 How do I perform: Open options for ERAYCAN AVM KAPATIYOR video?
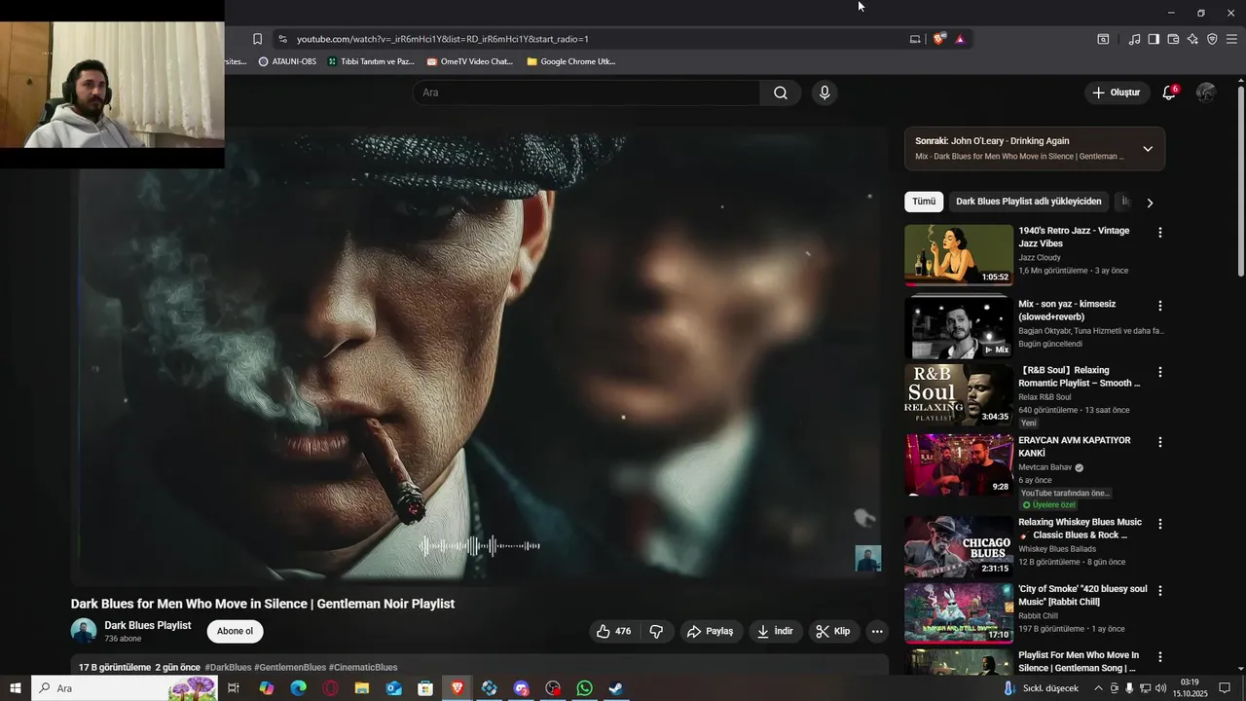click(x=1159, y=442)
